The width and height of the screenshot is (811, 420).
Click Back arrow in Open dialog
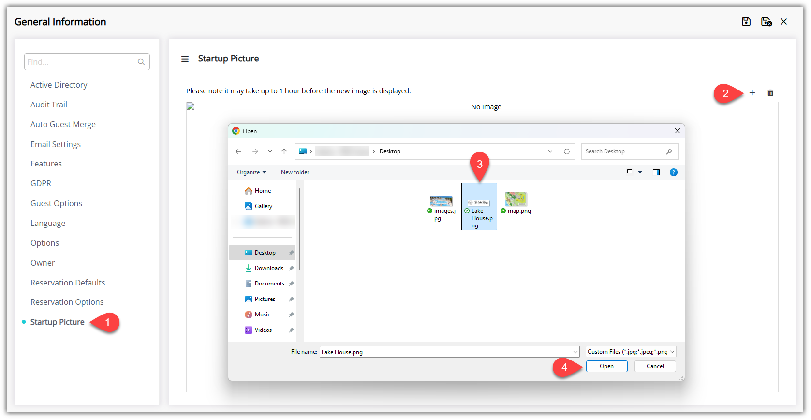click(238, 151)
